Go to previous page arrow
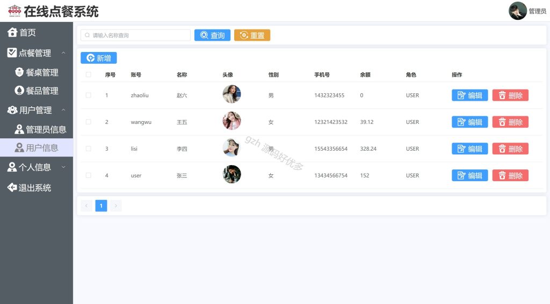Viewport: 550px width, 304px height. pyautogui.click(x=86, y=205)
